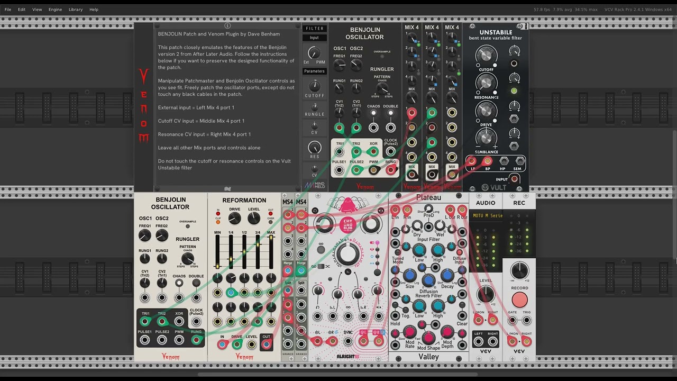
Task: Click RUNG output jack on light Benjolin Oscillator
Action: [196, 340]
